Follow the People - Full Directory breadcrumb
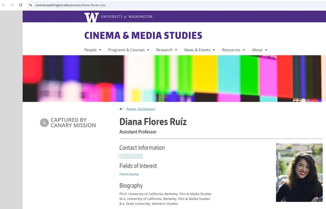This screenshot has height=209, width=326. (x=141, y=109)
